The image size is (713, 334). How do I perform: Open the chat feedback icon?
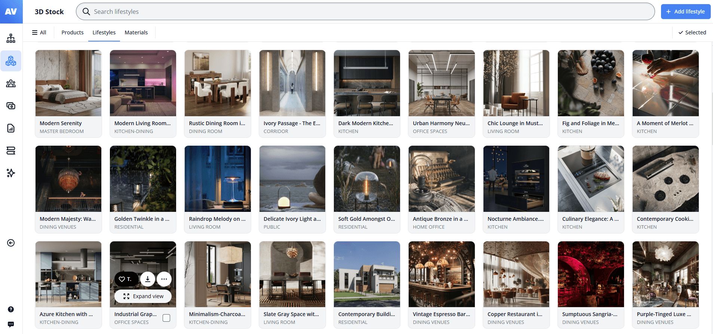(11, 324)
